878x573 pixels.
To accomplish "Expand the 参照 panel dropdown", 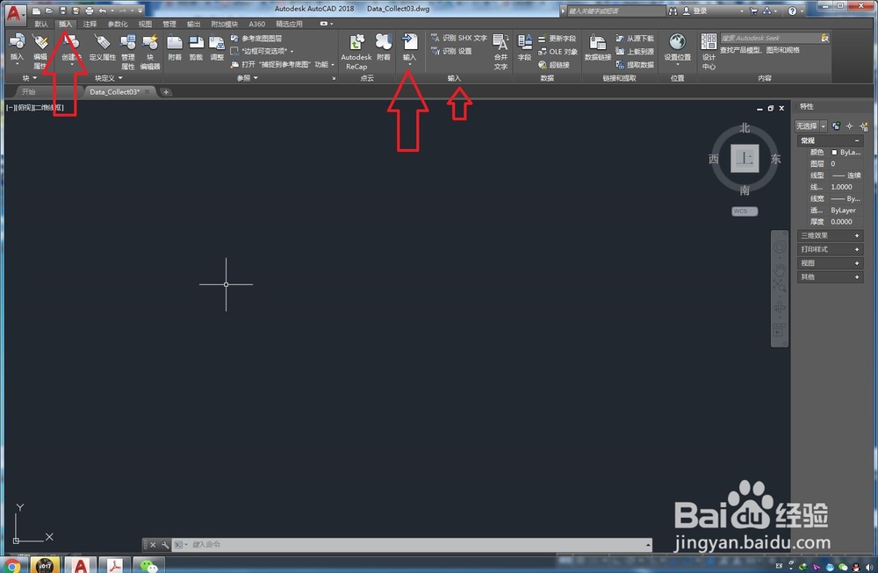I will click(x=247, y=78).
